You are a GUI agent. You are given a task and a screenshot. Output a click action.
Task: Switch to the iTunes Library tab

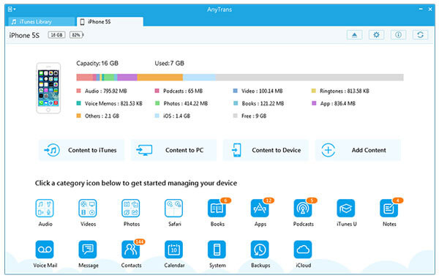coord(42,21)
